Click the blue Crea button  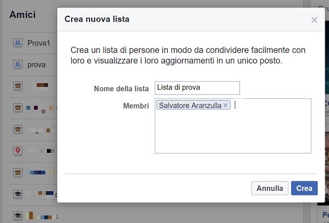(x=304, y=188)
